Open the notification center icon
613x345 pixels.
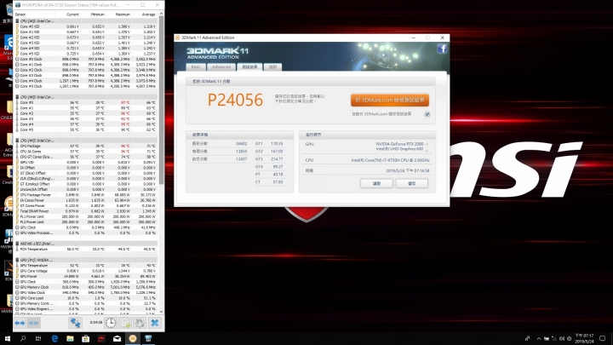click(603, 339)
